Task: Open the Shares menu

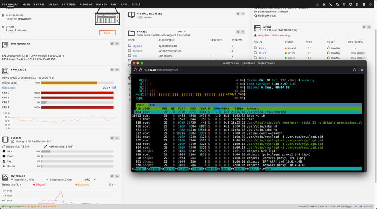Action: click(x=40, y=5)
